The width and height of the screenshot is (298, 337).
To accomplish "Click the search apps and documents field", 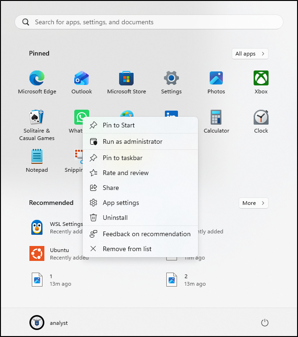I will click(x=149, y=22).
